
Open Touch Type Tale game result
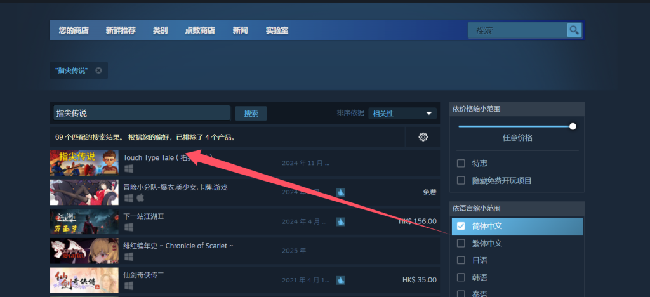coord(244,163)
